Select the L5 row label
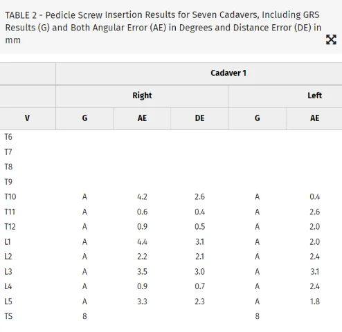The width and height of the screenshot is (342, 332). pyautogui.click(x=8, y=302)
